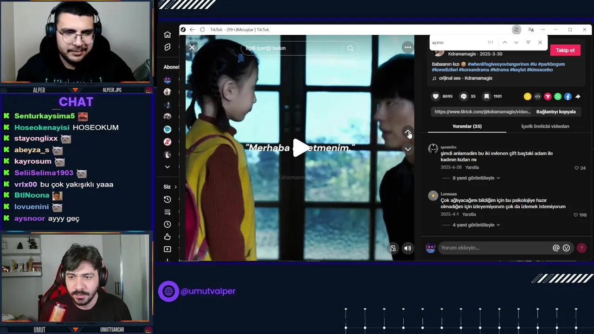Go to the next video with the down chevron
The image size is (594, 334).
coord(407,149)
